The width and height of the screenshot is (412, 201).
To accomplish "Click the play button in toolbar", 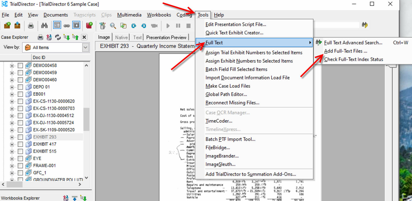I will coord(168,26).
